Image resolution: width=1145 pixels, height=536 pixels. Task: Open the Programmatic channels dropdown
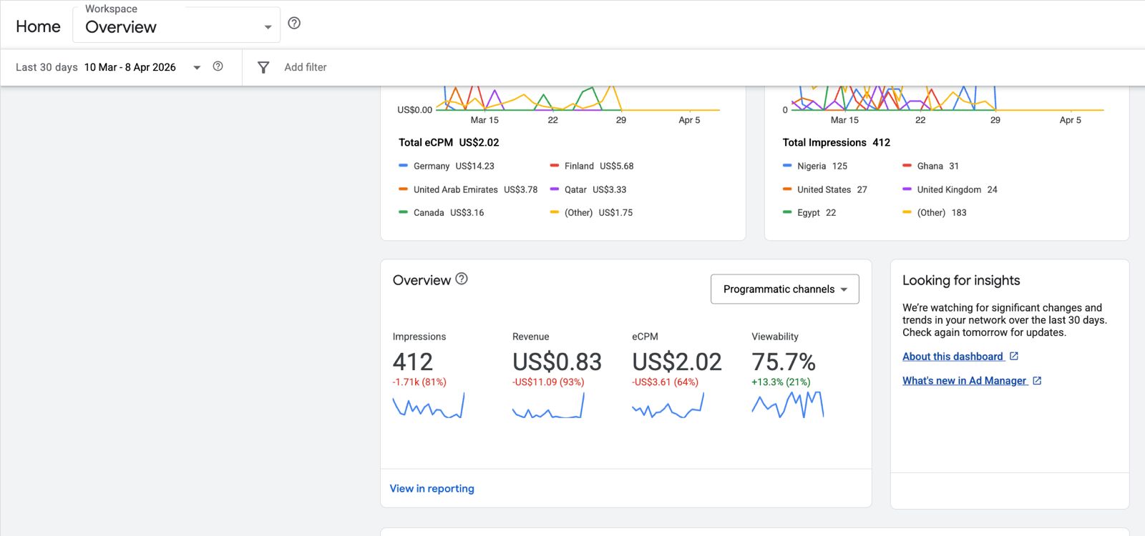(784, 289)
